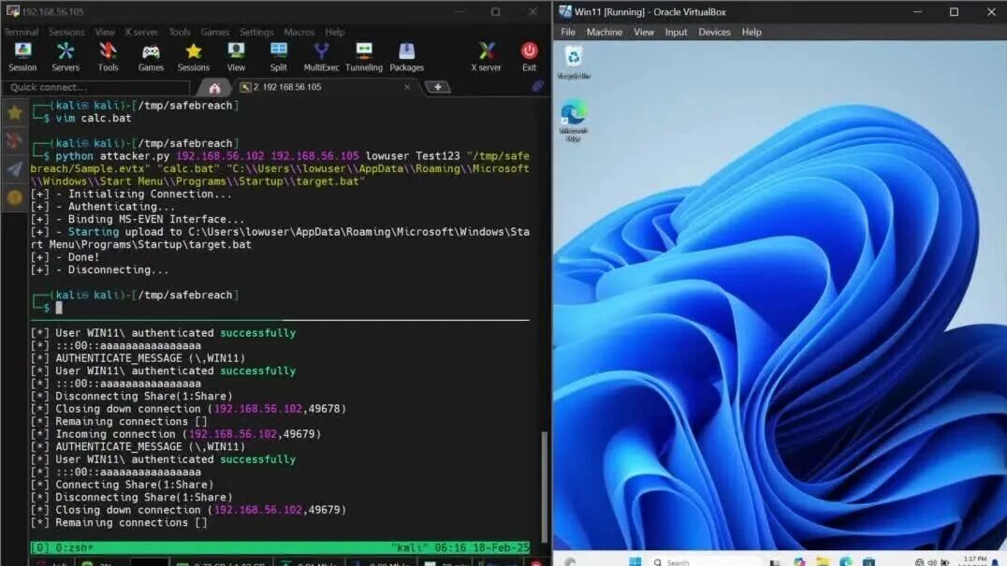Open the Sessions menu in menu bar

pyautogui.click(x=66, y=32)
